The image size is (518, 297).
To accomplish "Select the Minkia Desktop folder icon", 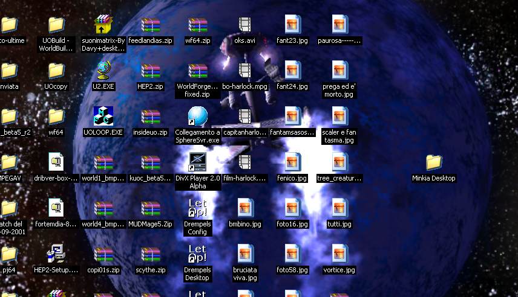I will (434, 163).
